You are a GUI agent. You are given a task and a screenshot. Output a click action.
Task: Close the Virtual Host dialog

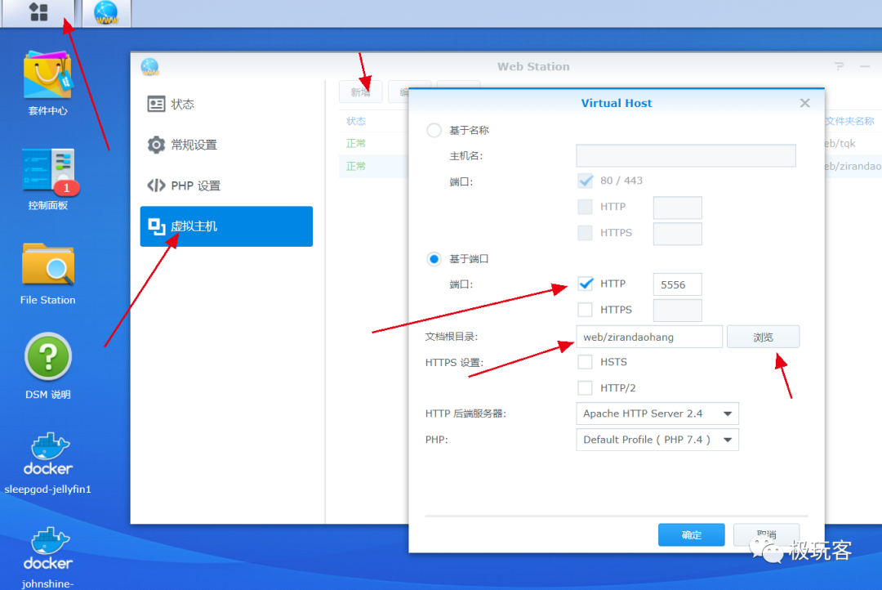pos(805,103)
